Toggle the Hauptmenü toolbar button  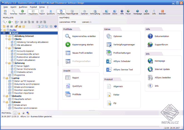(x=33, y=12)
